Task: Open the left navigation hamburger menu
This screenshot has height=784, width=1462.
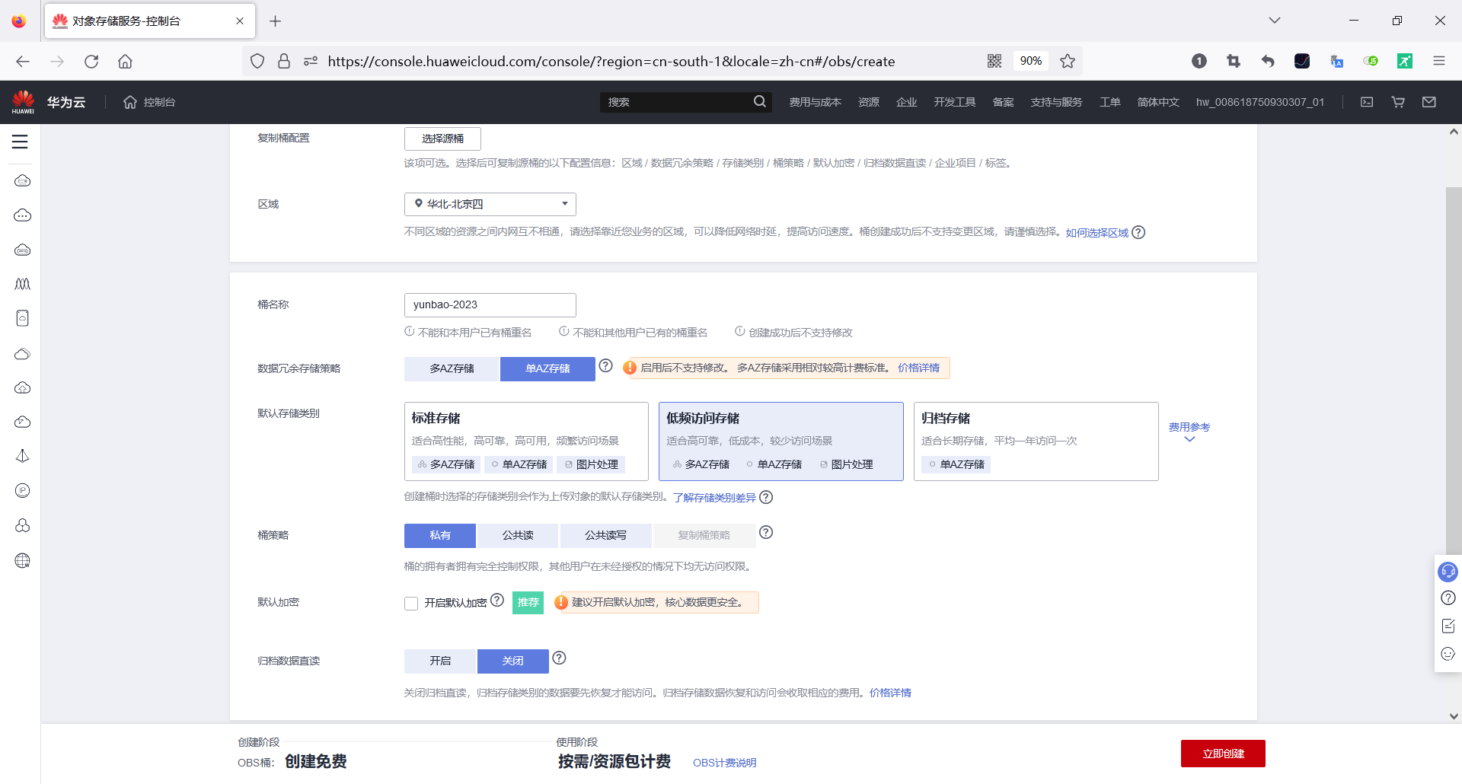Action: 20,142
